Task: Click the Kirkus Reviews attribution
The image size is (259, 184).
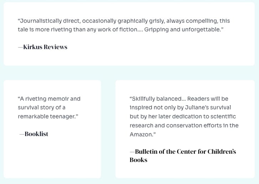Action: click(x=42, y=47)
